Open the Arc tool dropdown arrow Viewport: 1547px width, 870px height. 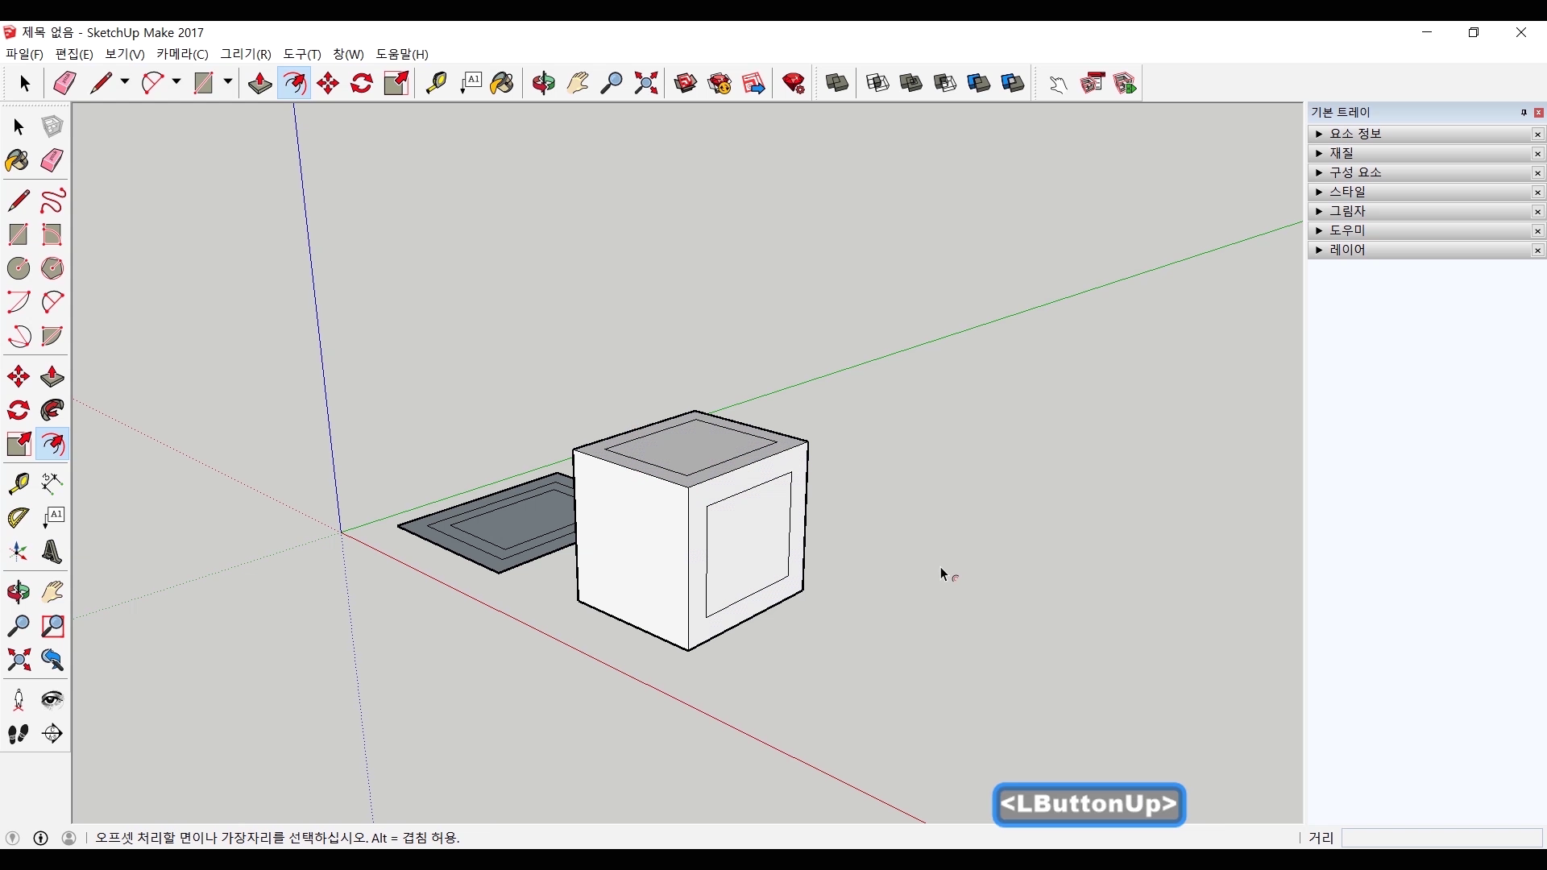tap(176, 82)
